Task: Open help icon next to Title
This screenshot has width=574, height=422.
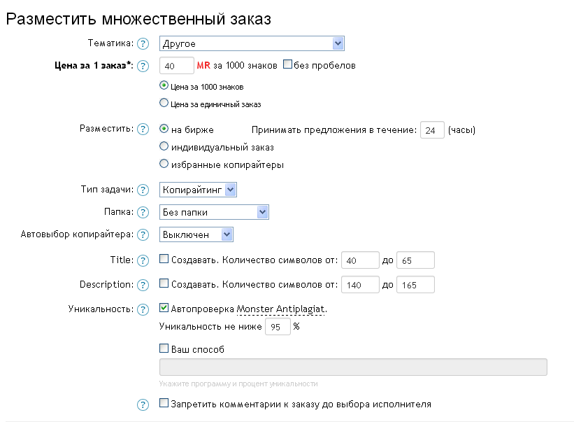Action: [143, 261]
